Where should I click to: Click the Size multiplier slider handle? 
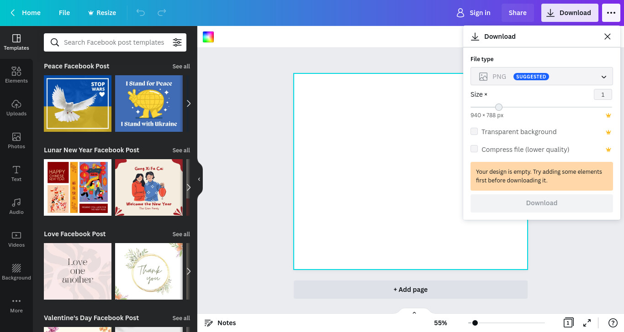coord(499,107)
